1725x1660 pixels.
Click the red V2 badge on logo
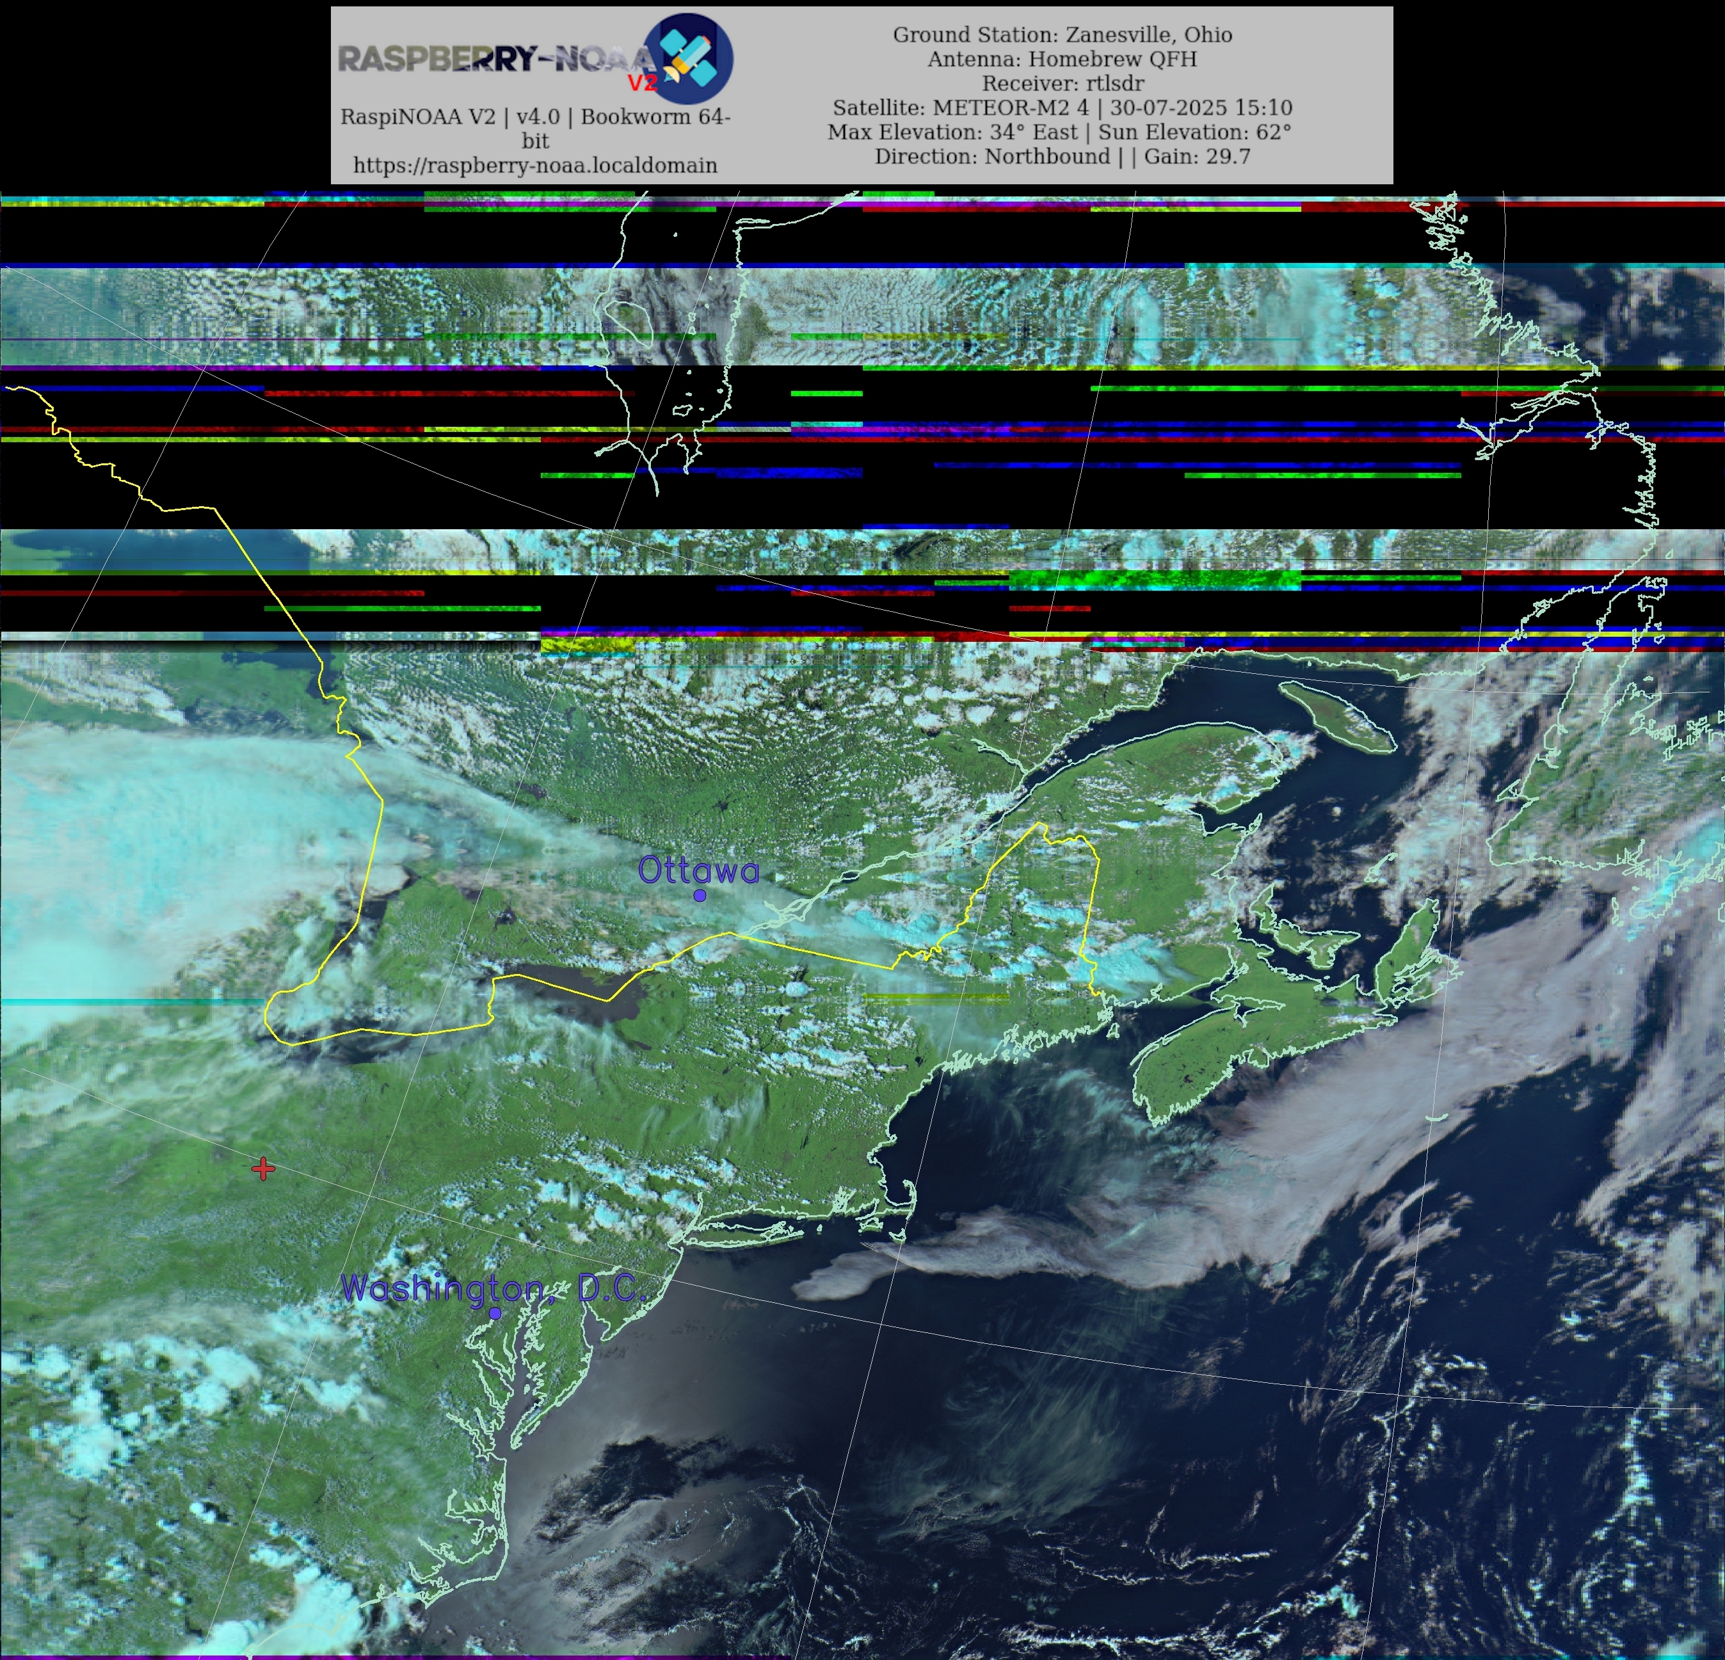(x=643, y=83)
